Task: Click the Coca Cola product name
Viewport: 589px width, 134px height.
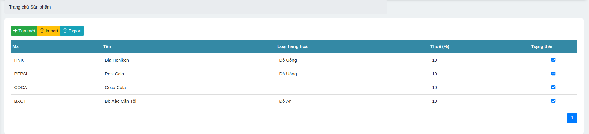Action: click(x=115, y=88)
